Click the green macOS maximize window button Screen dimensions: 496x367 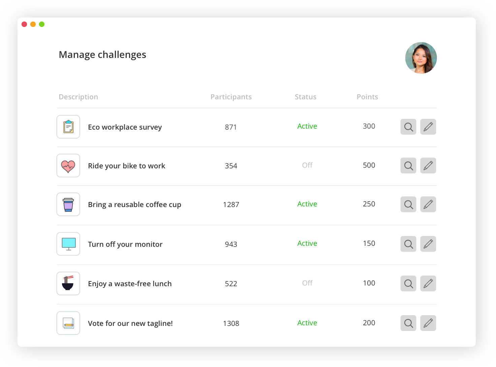click(42, 24)
